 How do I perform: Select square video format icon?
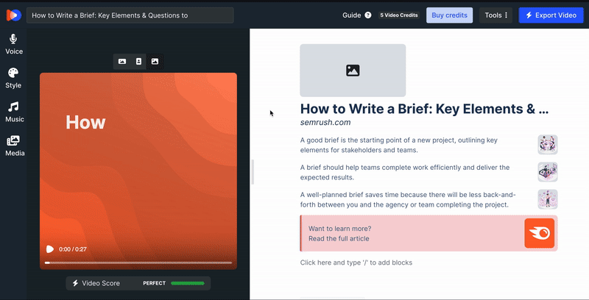pyautogui.click(x=155, y=62)
